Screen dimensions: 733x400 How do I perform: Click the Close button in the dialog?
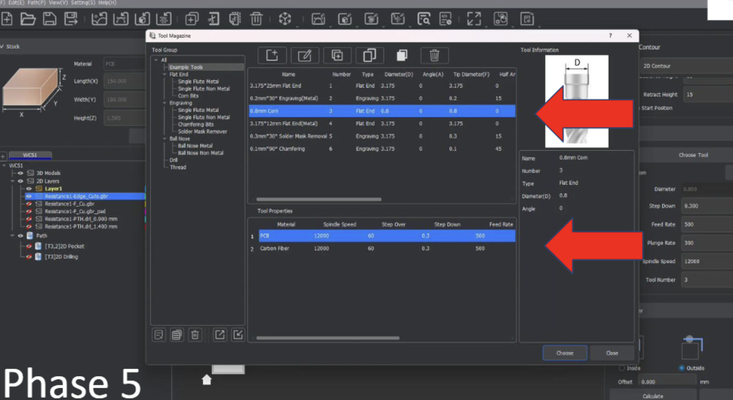pyautogui.click(x=612, y=353)
